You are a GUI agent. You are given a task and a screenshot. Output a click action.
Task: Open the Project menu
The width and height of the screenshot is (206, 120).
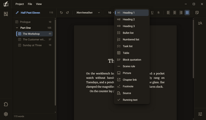[x=20, y=4]
